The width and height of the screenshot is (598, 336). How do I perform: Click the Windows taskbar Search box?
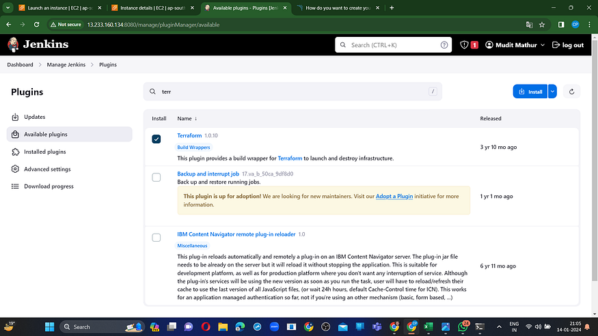coord(102,327)
